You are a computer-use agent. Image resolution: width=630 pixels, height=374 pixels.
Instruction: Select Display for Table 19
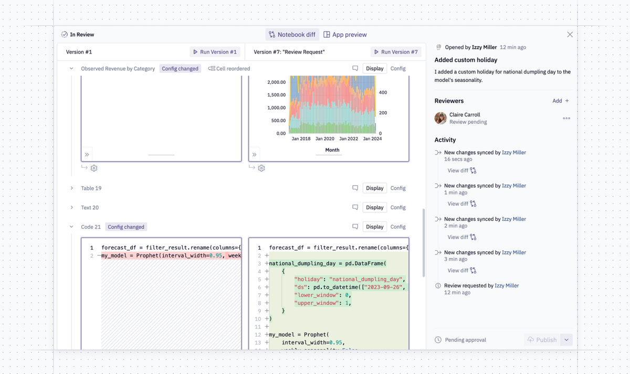click(x=375, y=188)
